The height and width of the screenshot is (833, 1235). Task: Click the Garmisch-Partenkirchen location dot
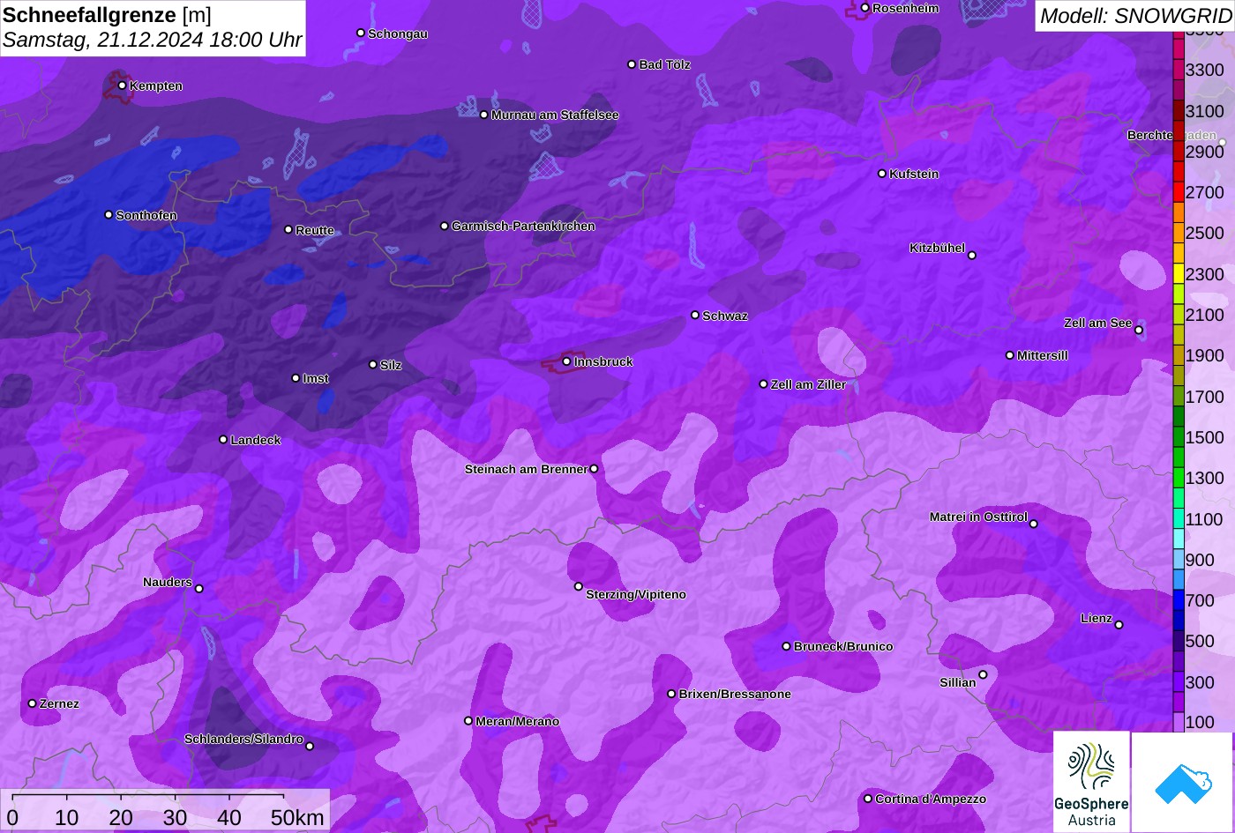pos(444,226)
